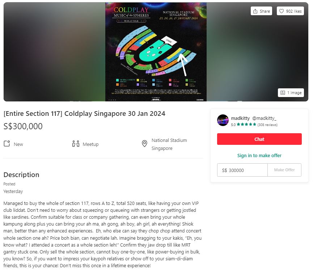Click the S$ 300000 offer field
This screenshot has height=273, width=313.
click(242, 170)
